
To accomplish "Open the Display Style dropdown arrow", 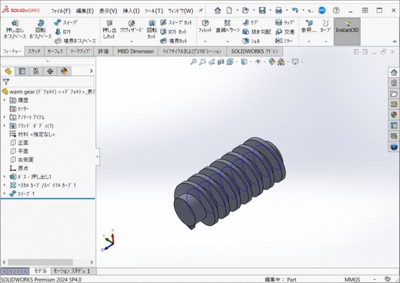I will [x=250, y=62].
